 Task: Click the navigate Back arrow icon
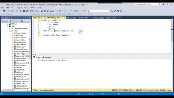click(x=4, y=11)
